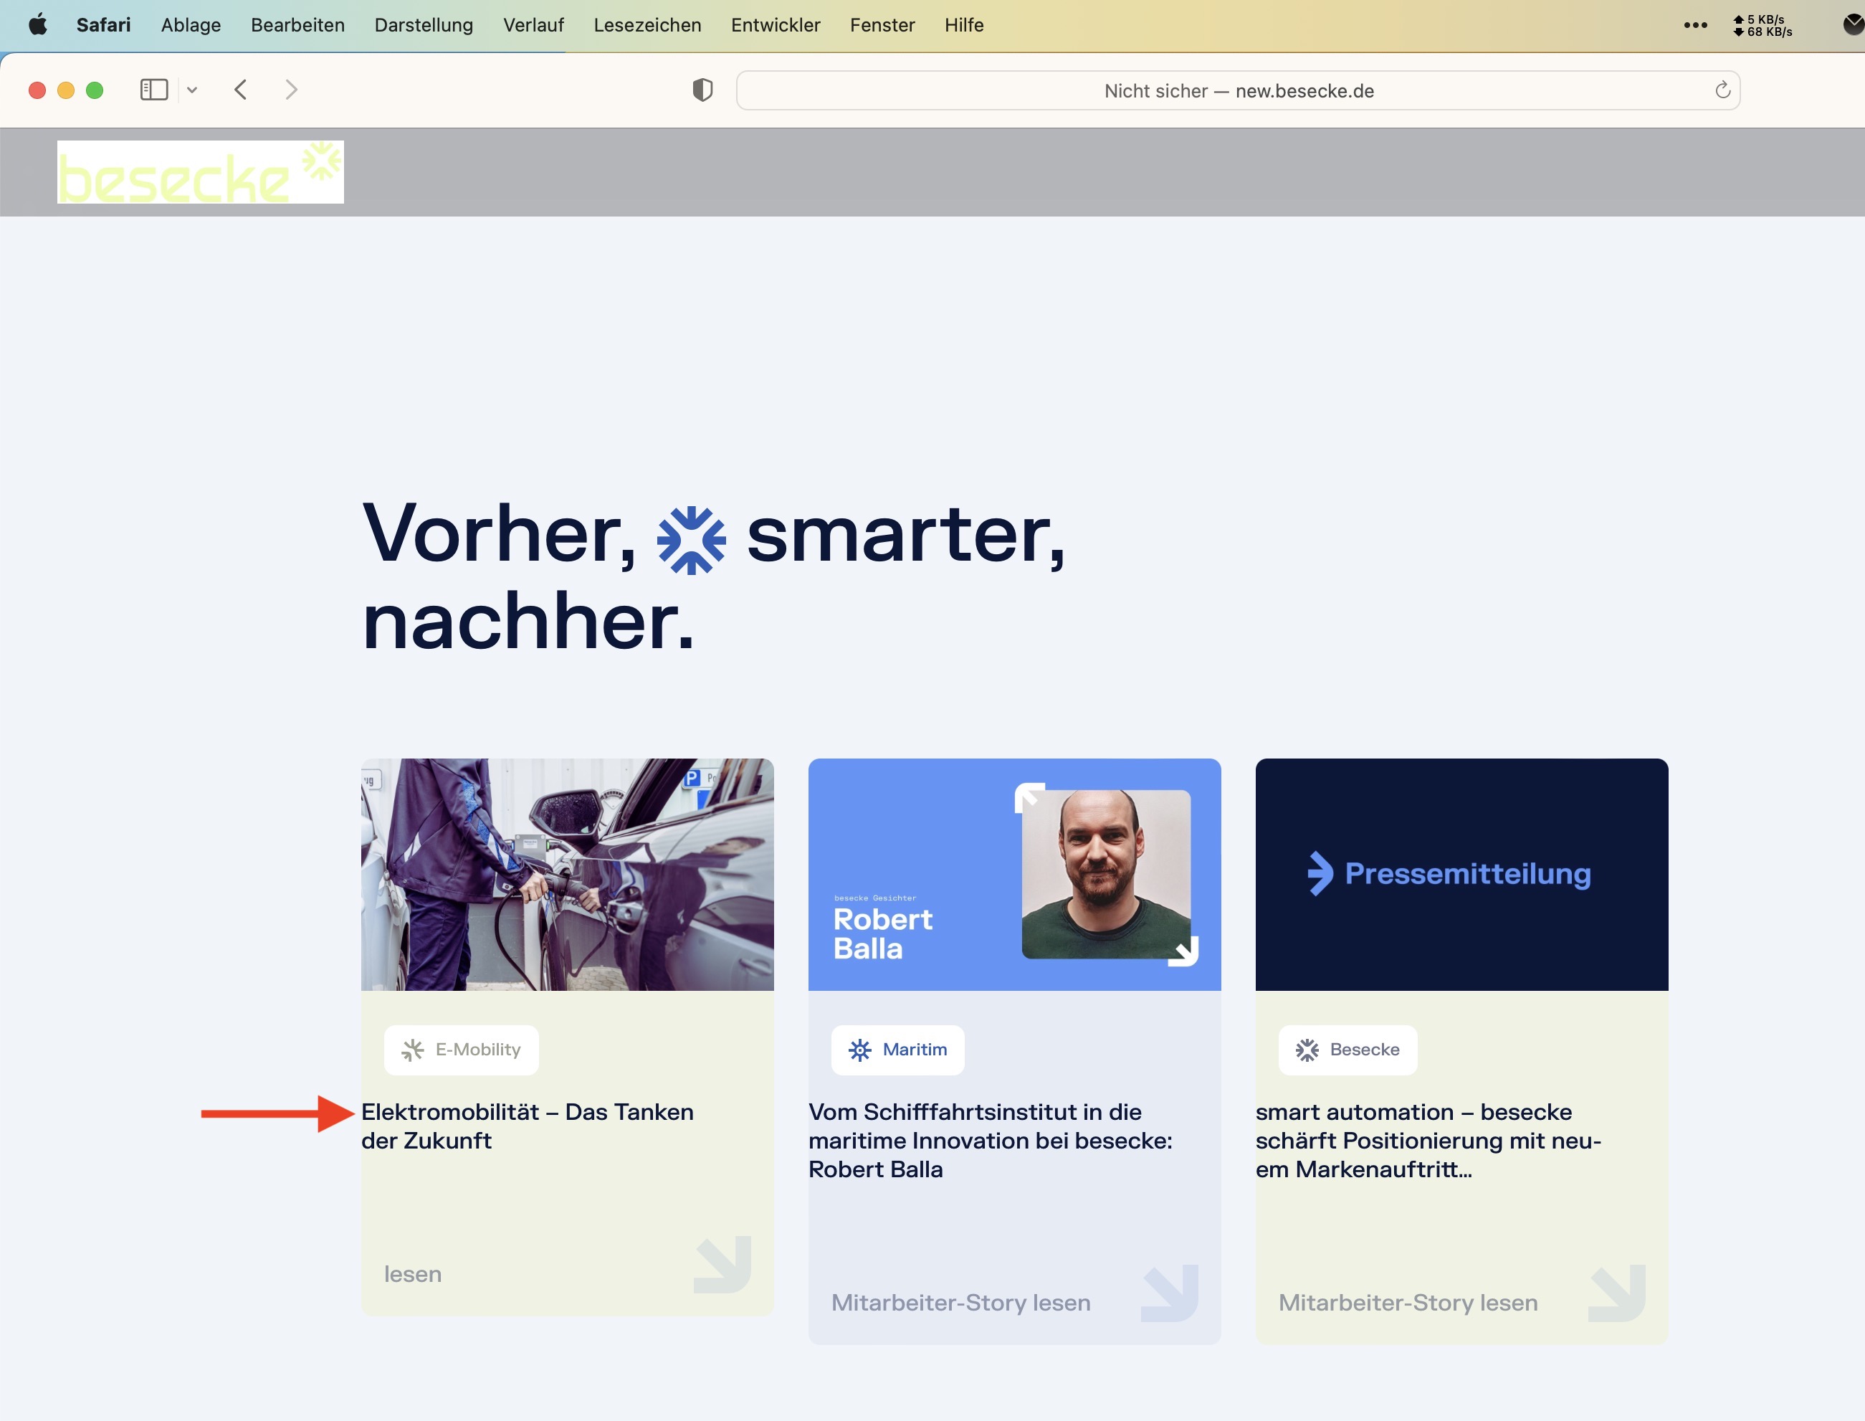Viewport: 1865px width, 1421px height.
Task: Select the Maritim category tag
Action: pos(897,1050)
